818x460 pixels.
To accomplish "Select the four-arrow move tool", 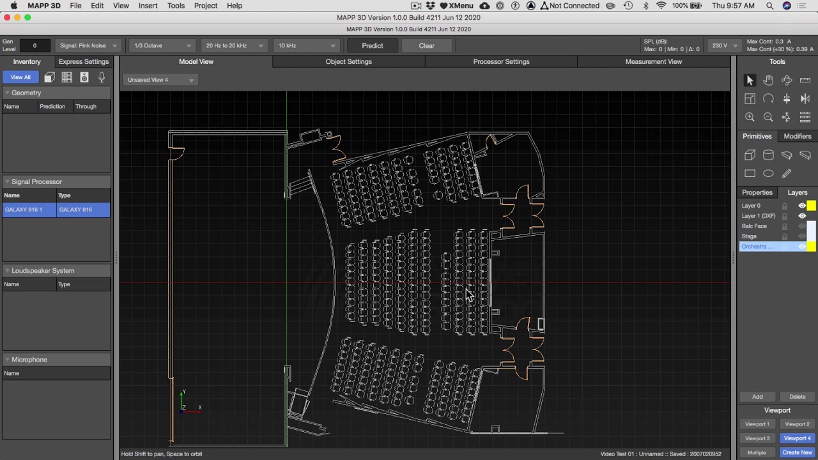I will (x=787, y=117).
